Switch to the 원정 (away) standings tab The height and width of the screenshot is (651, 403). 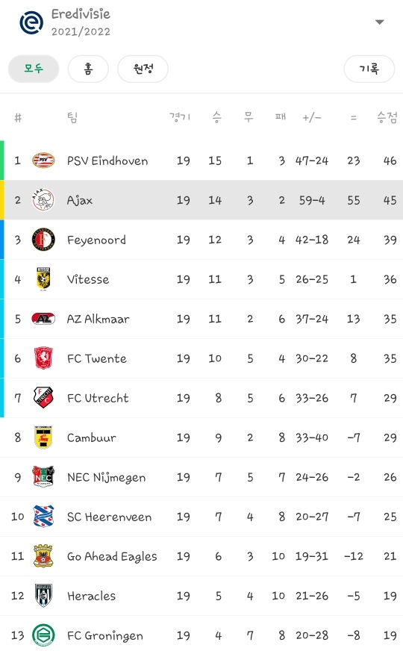point(143,69)
